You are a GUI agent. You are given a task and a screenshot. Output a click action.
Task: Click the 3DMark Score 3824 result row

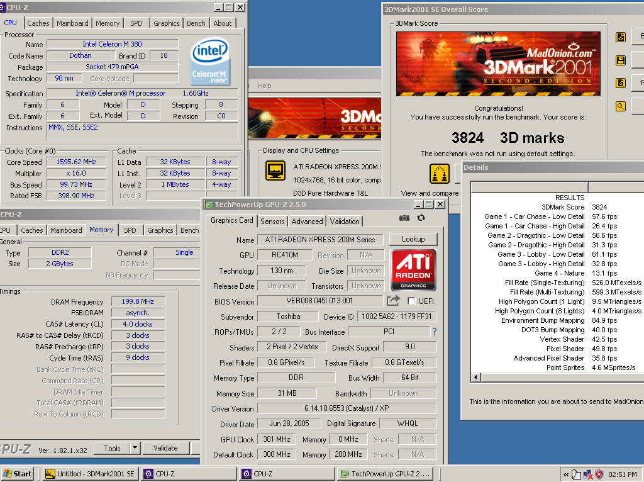pos(557,207)
